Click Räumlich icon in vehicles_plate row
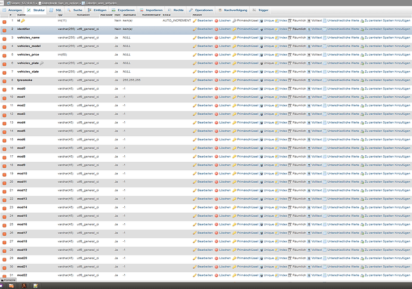Image resolution: width=412 pixels, height=289 pixels. click(290, 63)
